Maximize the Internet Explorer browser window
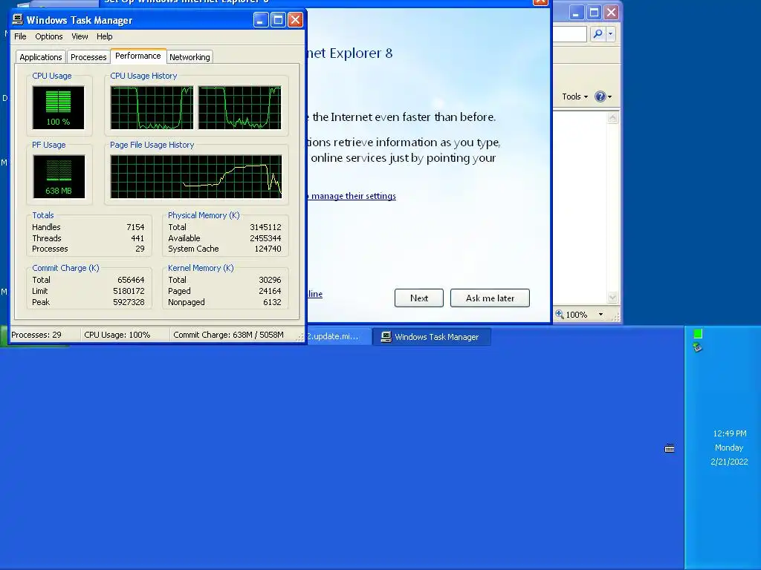 (x=594, y=13)
